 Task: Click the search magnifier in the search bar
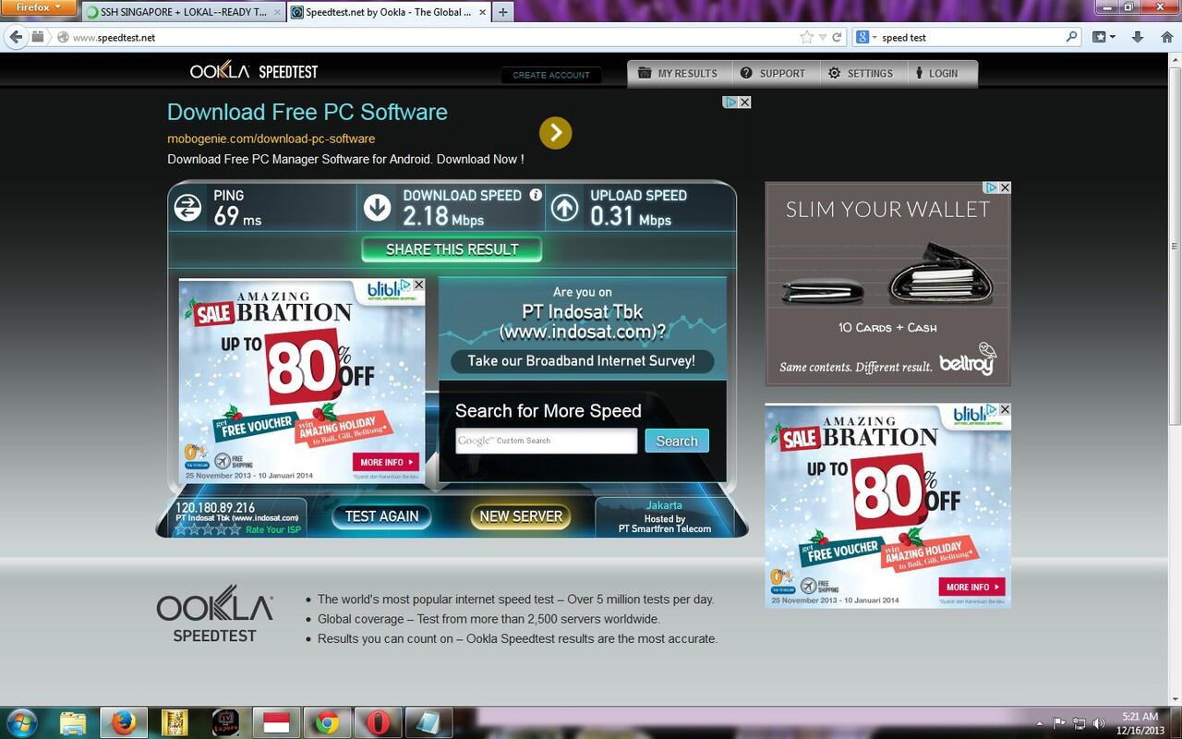[1071, 37]
